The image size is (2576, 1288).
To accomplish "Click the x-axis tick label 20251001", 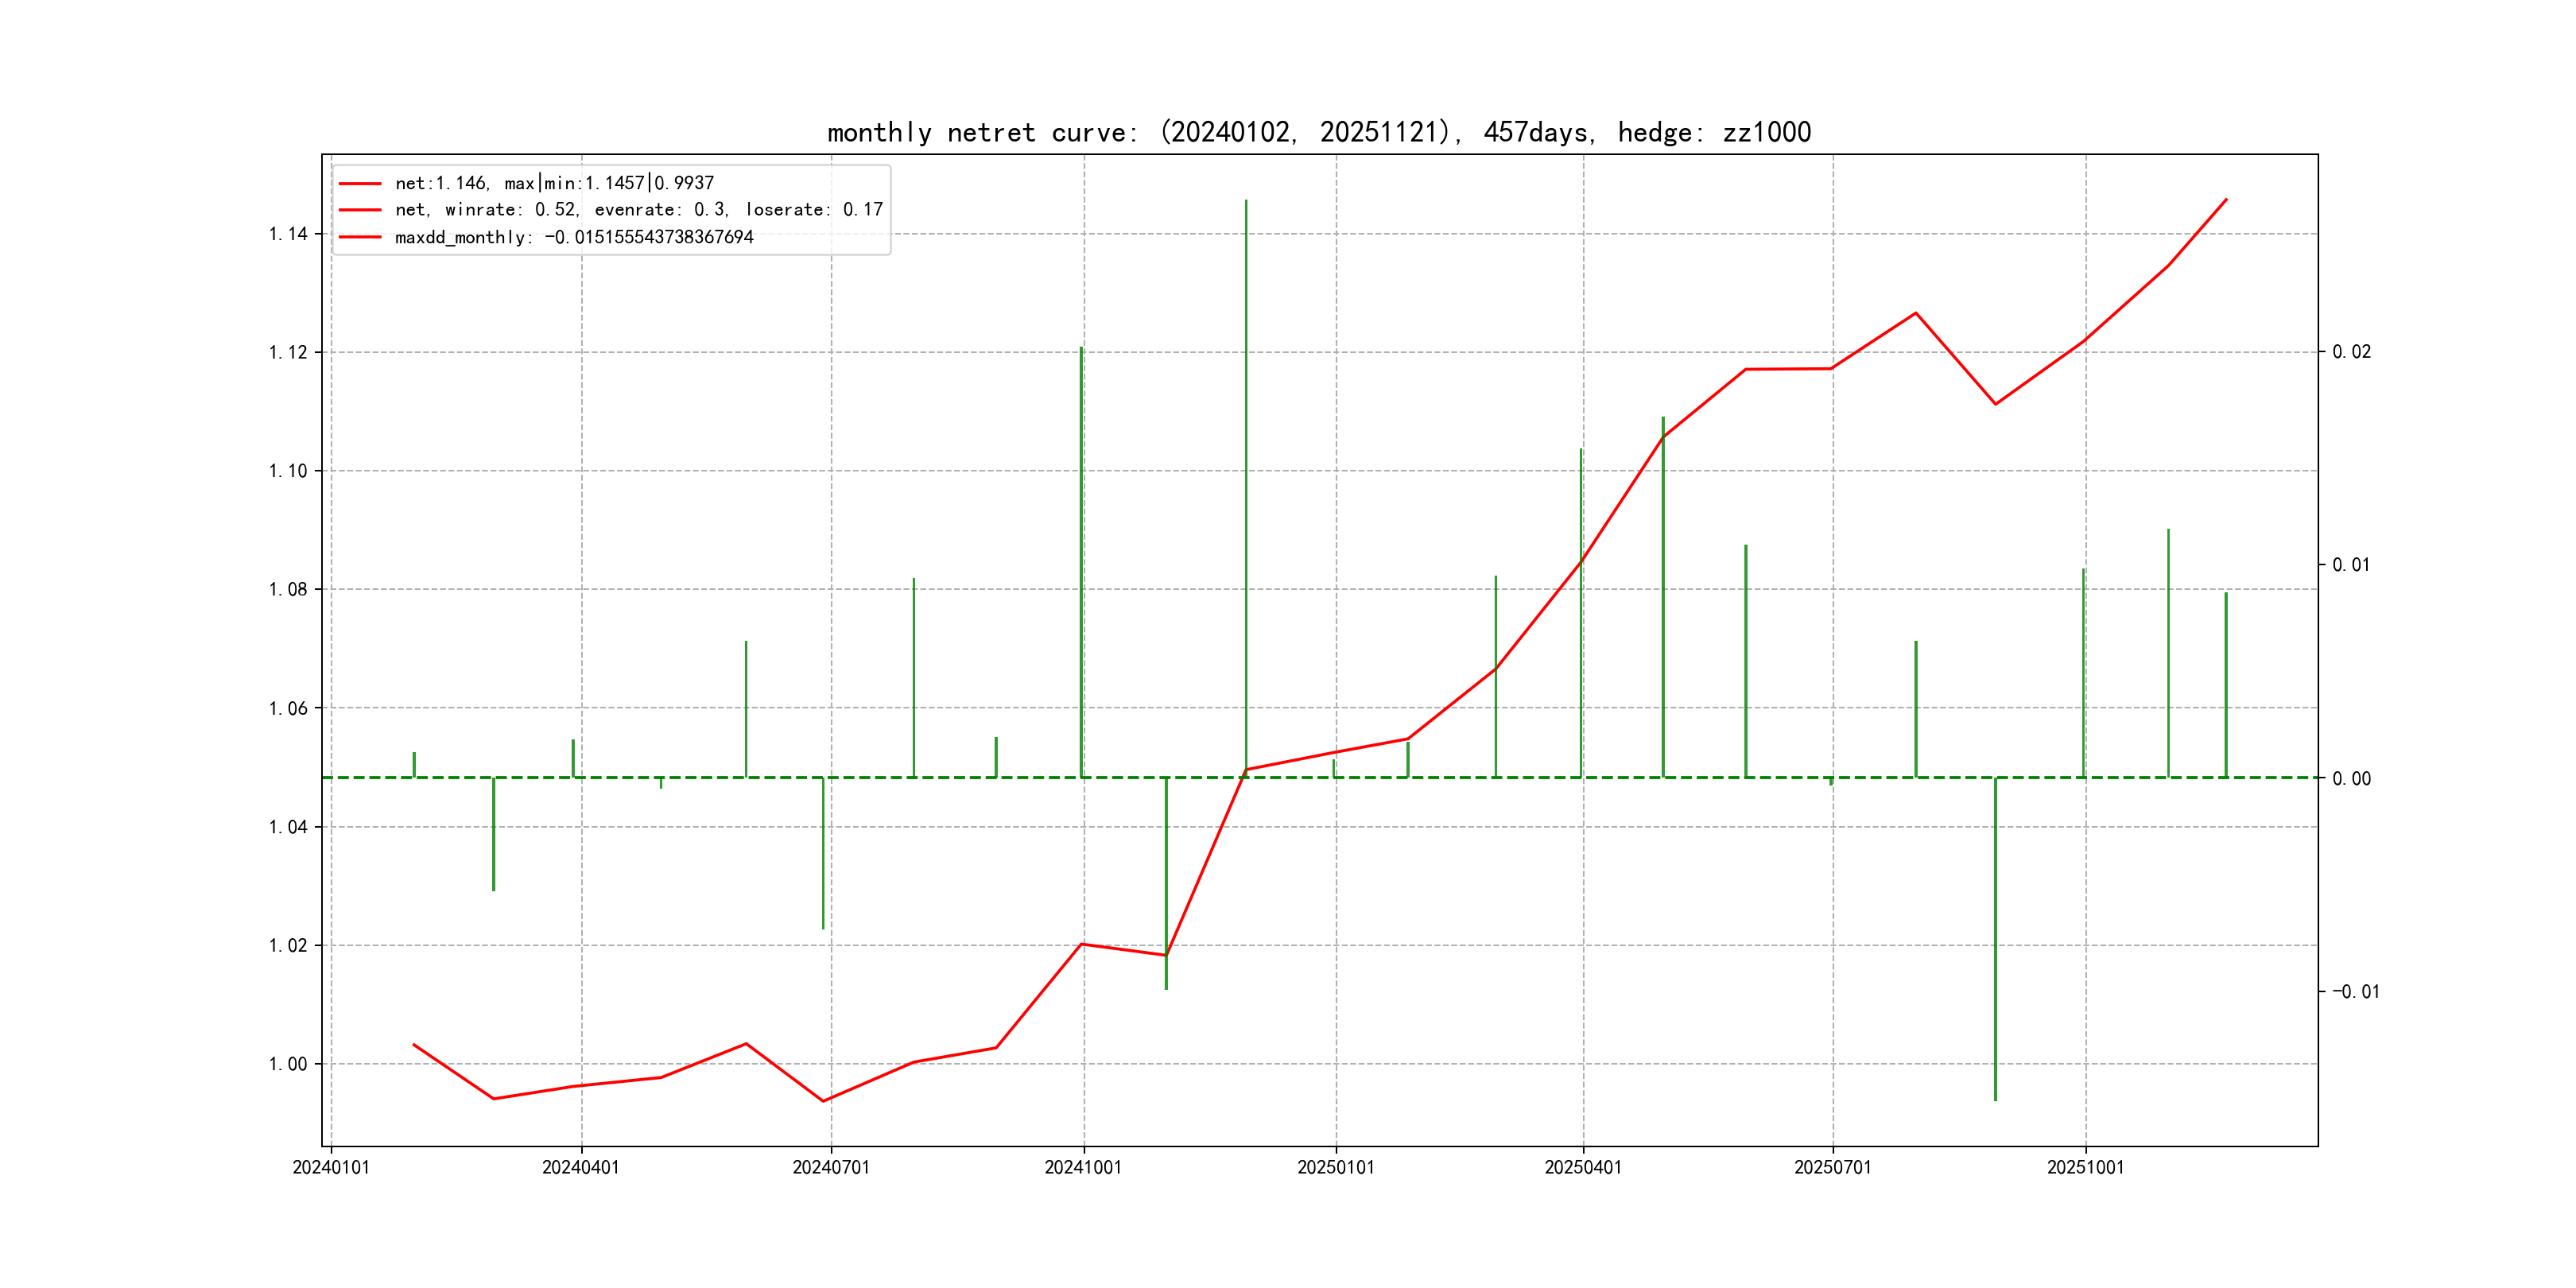I will (2085, 1167).
